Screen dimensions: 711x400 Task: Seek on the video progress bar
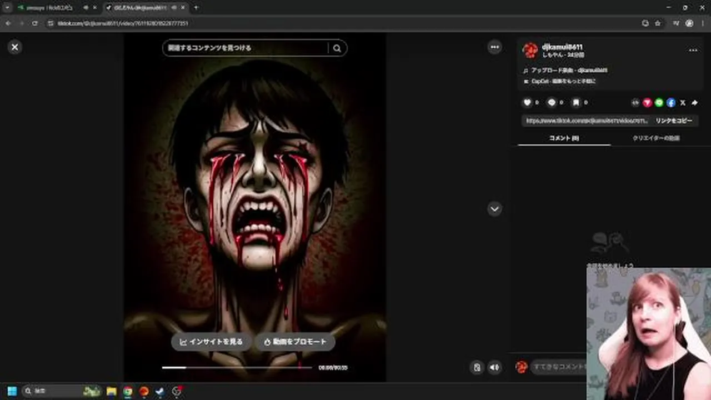(237, 367)
